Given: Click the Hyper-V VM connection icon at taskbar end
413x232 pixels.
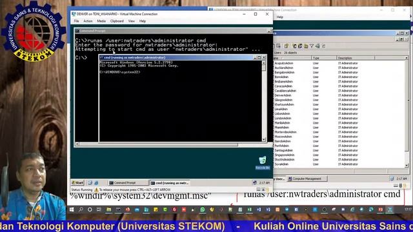Looking at the screenshot, I should pos(390,209).
